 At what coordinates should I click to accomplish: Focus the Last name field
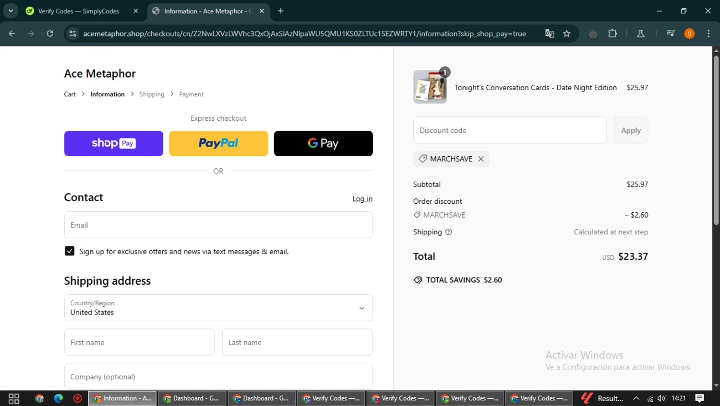297,342
